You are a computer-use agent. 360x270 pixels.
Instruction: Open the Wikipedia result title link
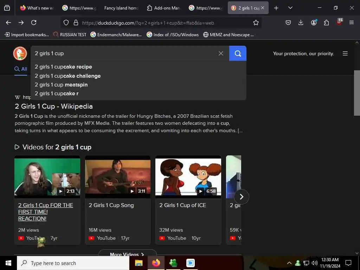54,106
